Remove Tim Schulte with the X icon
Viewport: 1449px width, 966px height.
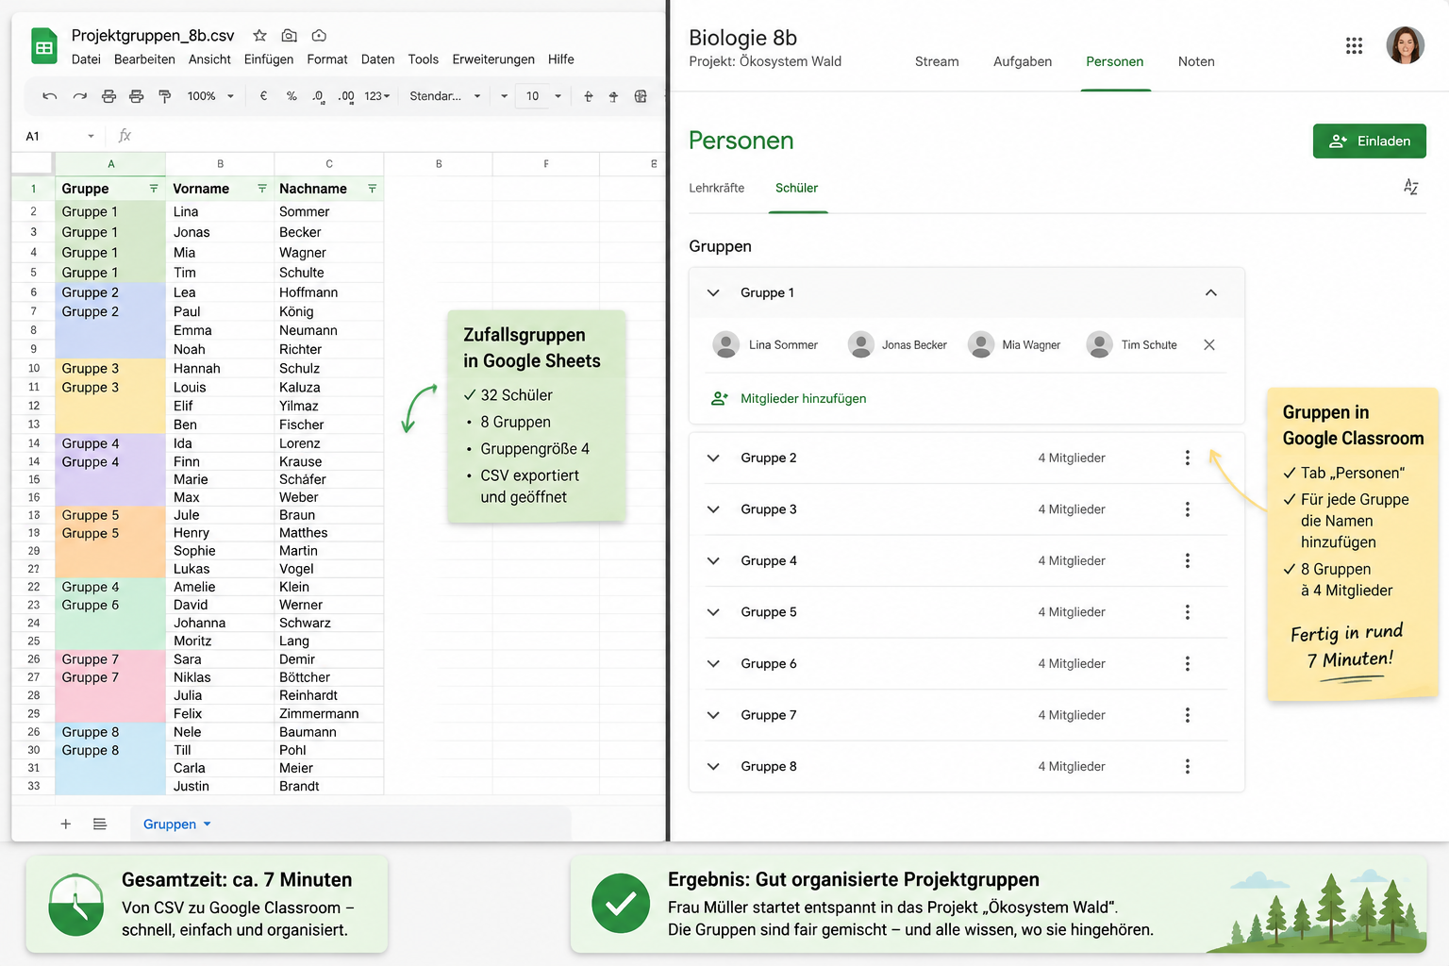pos(1209,344)
